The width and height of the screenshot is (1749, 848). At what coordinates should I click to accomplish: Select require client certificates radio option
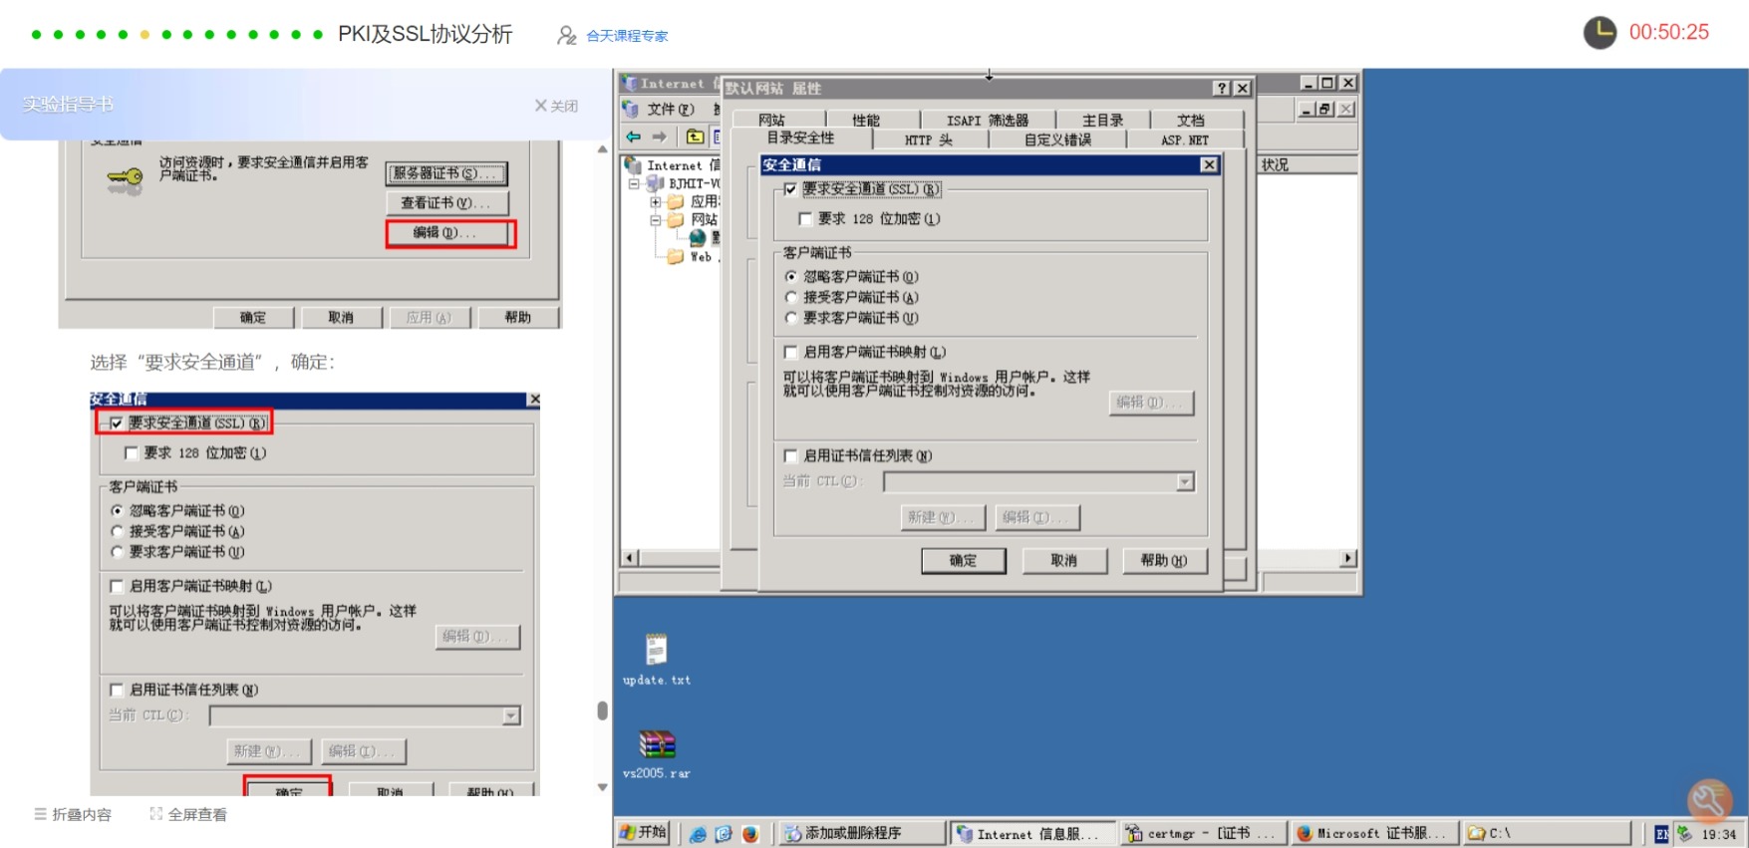pos(791,318)
